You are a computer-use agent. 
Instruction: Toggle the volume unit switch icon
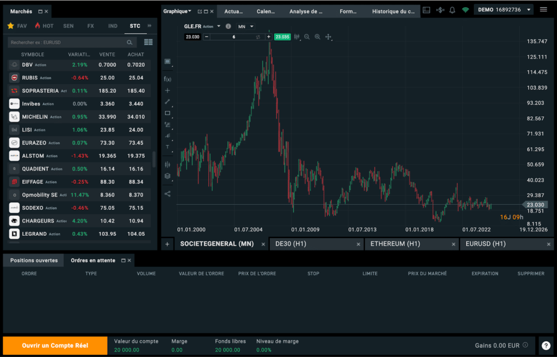[258, 37]
